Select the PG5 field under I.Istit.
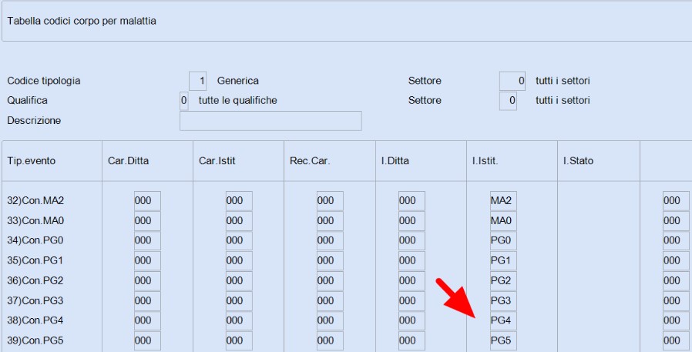692x352 pixels. pyautogui.click(x=503, y=340)
